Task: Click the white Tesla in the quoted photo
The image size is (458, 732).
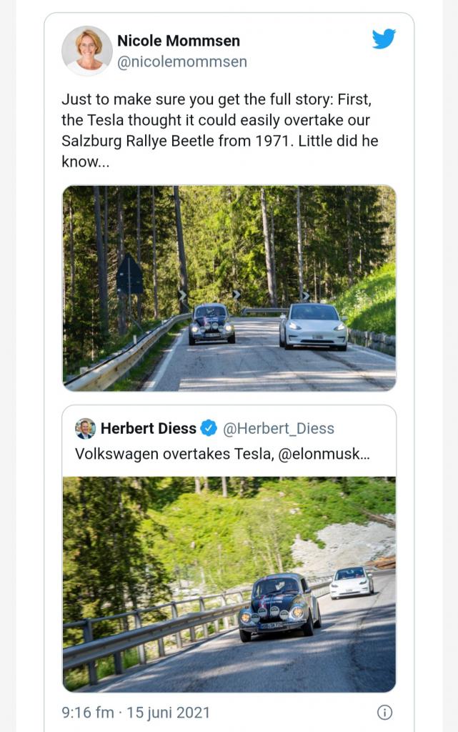Action: point(351,582)
